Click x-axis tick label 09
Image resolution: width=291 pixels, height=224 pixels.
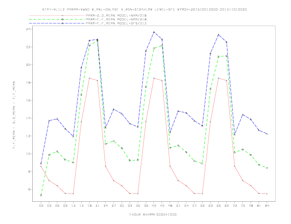pyautogui.click(x=65, y=206)
